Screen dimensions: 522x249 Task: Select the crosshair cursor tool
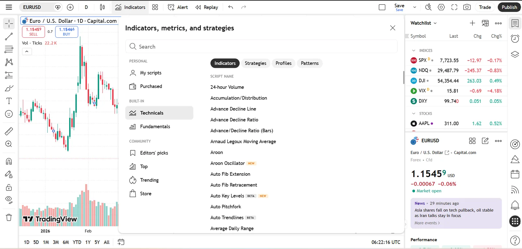[x=9, y=23]
